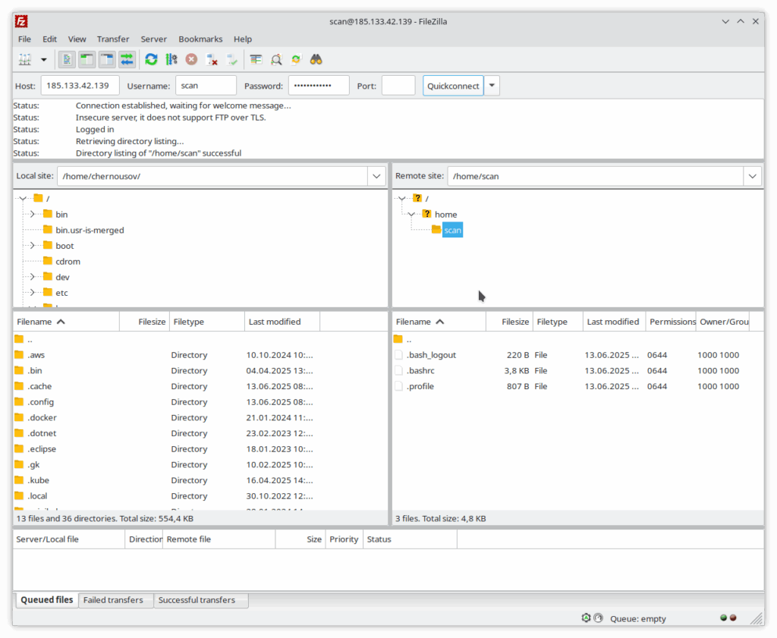The height and width of the screenshot is (638, 777).
Task: Enable synchronized browsing icon
Action: [297, 59]
